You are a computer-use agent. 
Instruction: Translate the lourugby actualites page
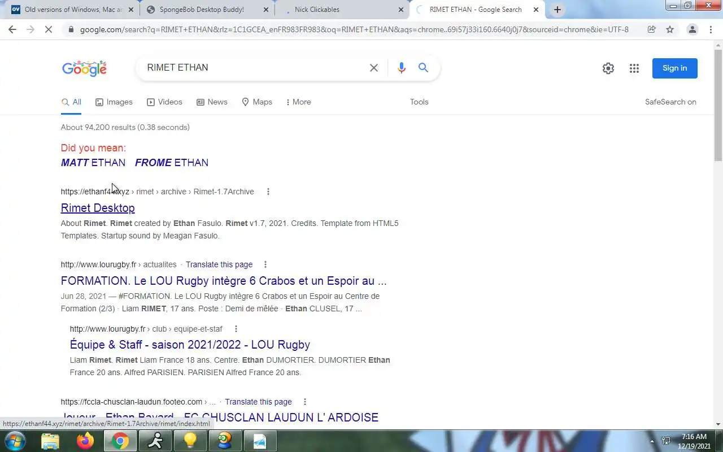(219, 264)
